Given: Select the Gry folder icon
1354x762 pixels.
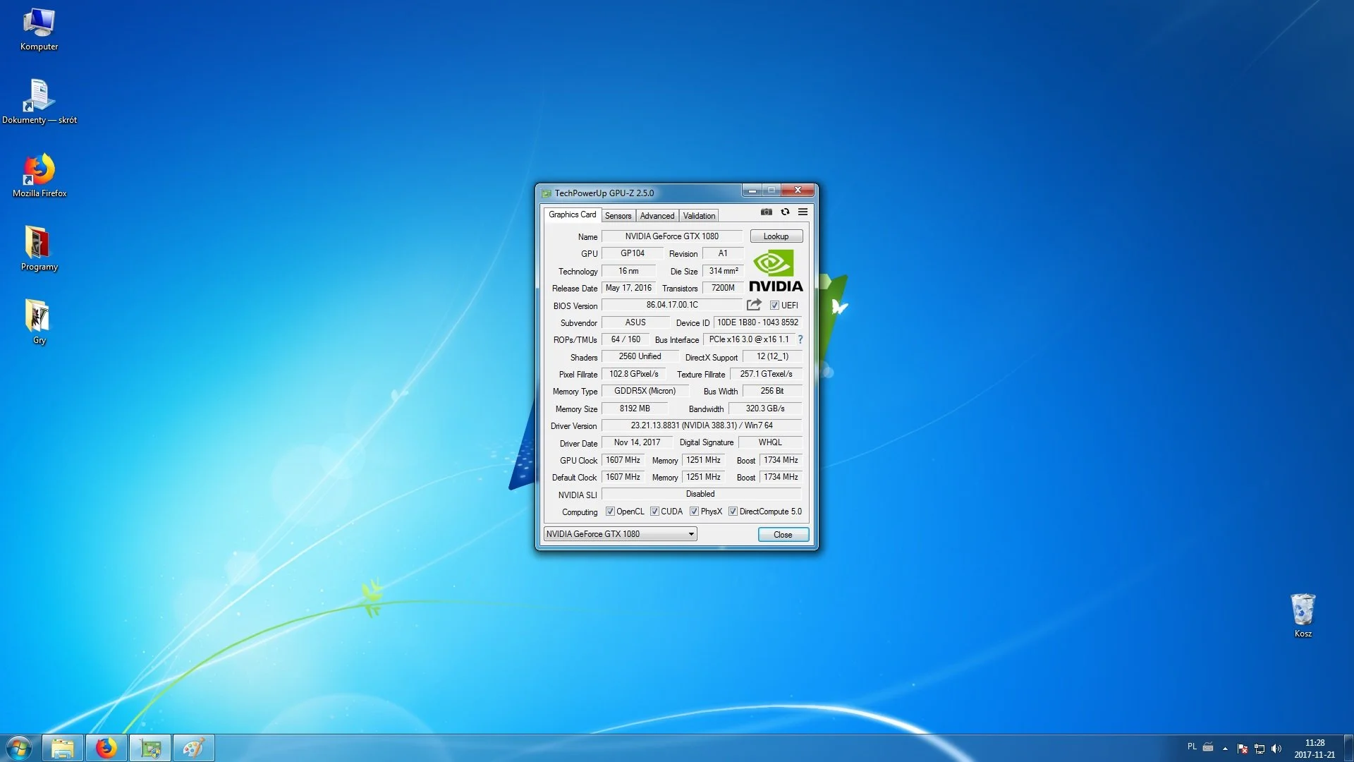Looking at the screenshot, I should click(x=39, y=322).
